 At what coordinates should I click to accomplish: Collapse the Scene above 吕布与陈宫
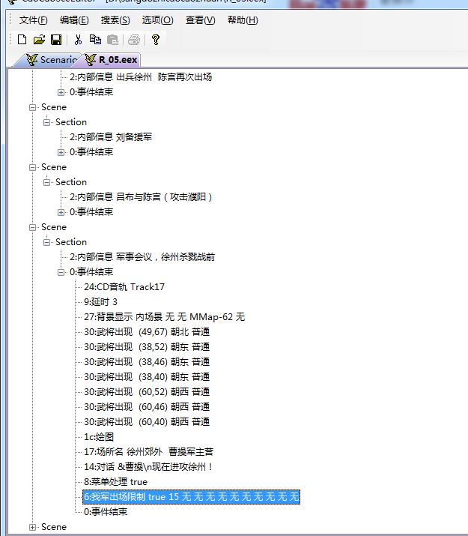(x=32, y=167)
